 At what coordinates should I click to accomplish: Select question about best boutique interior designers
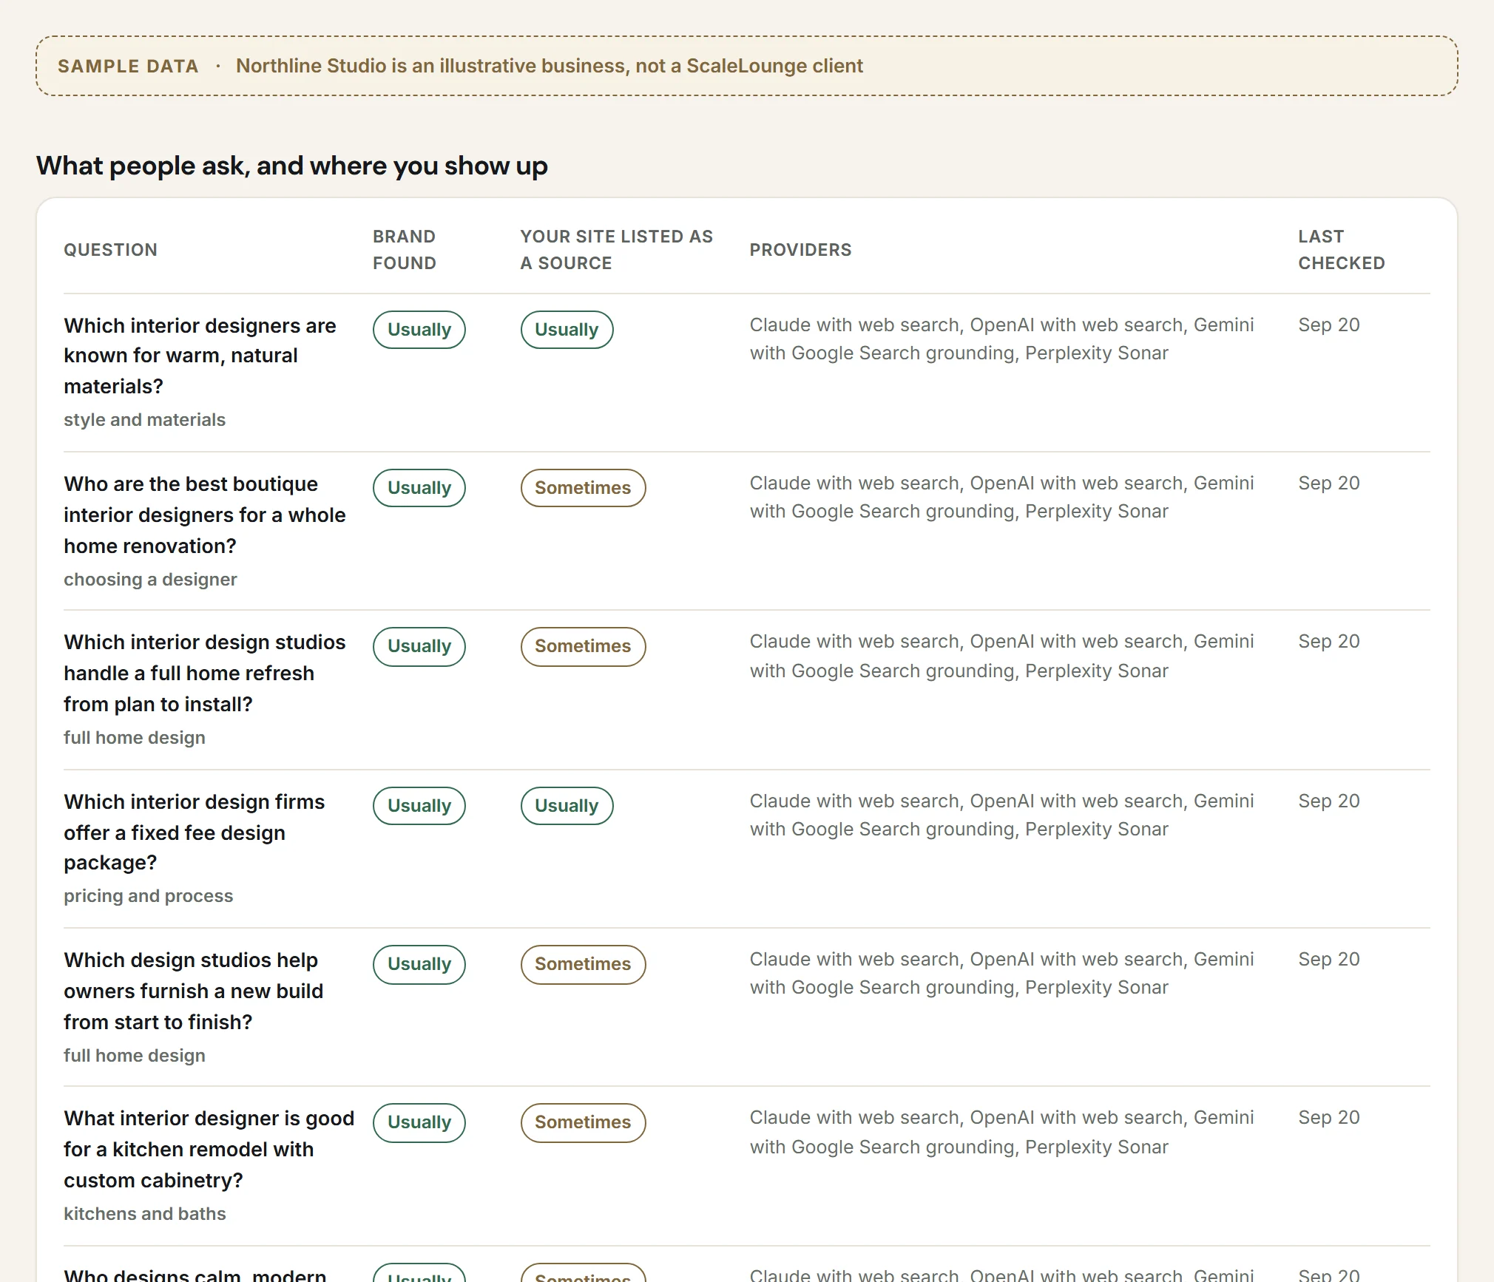pyautogui.click(x=205, y=515)
